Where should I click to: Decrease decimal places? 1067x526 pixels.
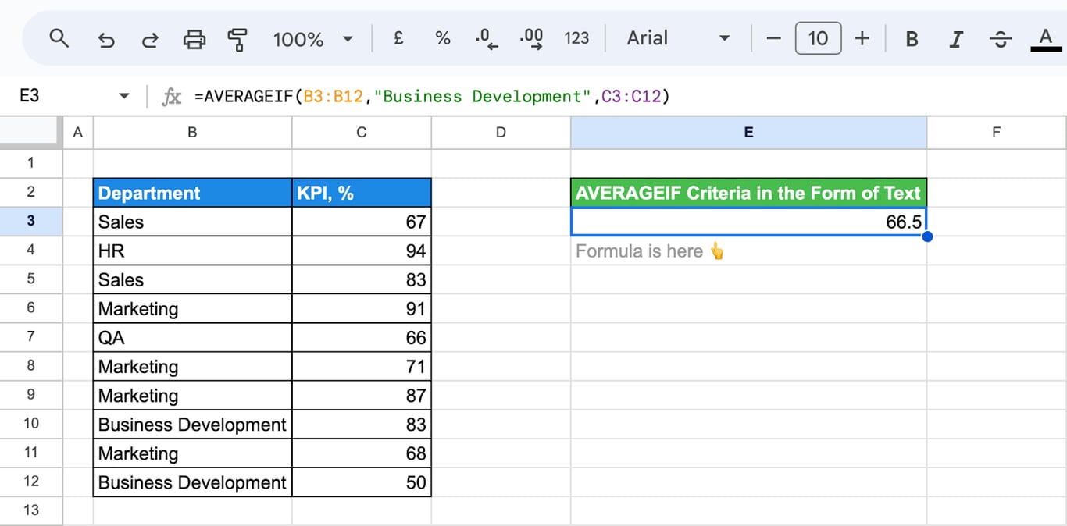(x=487, y=39)
